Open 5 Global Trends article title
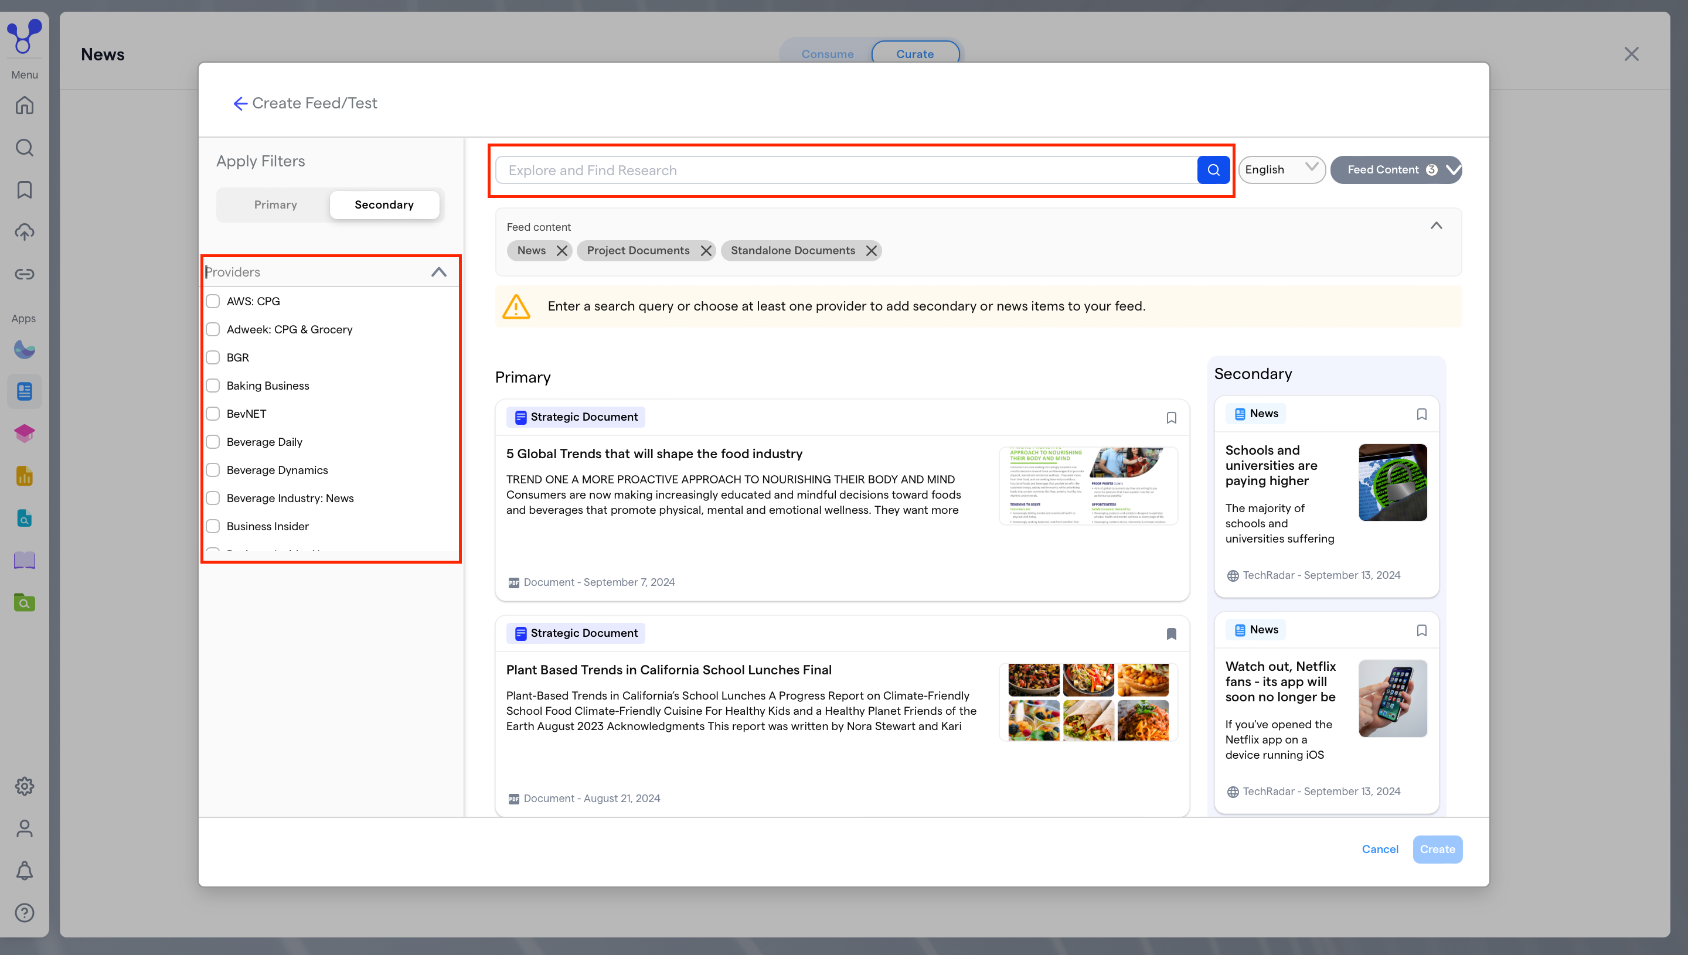 (x=654, y=454)
